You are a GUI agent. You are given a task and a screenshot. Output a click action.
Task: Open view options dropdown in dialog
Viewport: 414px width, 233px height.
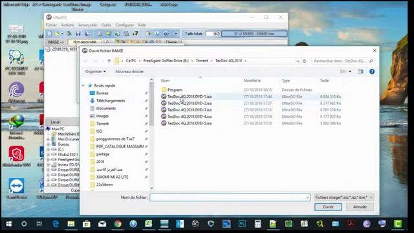[350, 72]
